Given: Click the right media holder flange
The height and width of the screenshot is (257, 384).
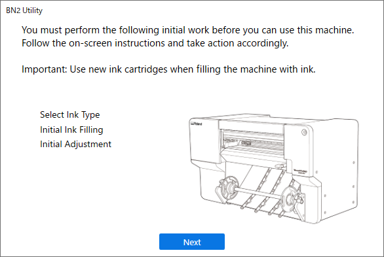Looking at the screenshot, I should (x=292, y=198).
